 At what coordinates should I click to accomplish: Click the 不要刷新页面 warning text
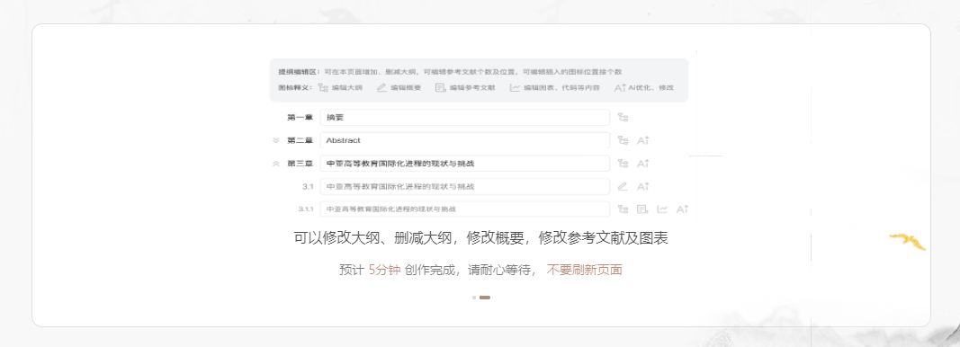584,270
